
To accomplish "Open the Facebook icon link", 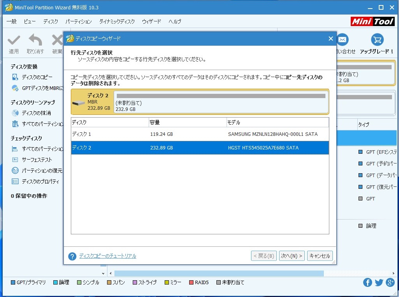I will (367, 282).
